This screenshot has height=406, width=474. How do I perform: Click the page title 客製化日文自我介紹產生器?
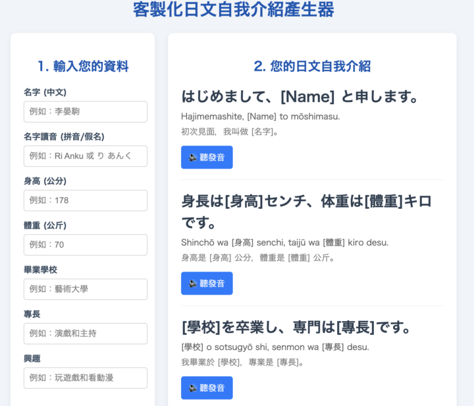[234, 9]
